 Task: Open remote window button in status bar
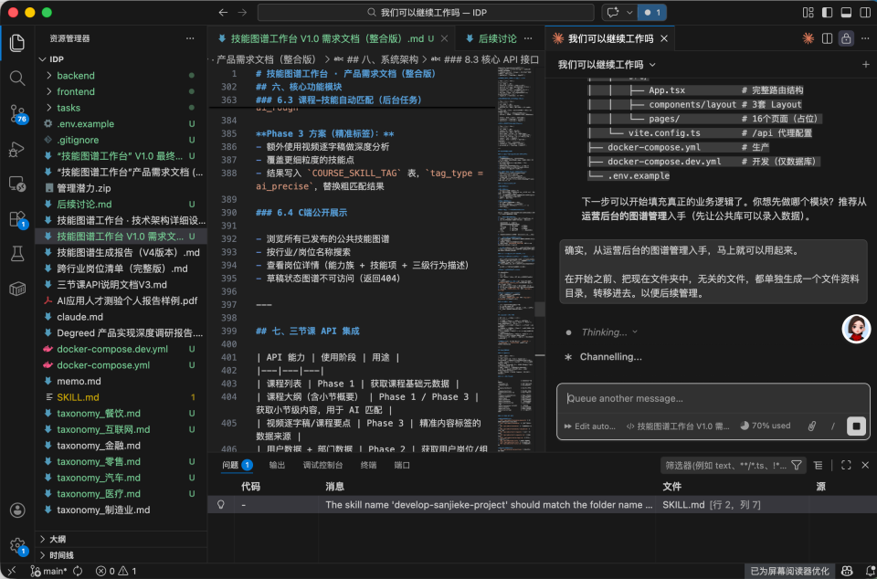pyautogui.click(x=12, y=571)
